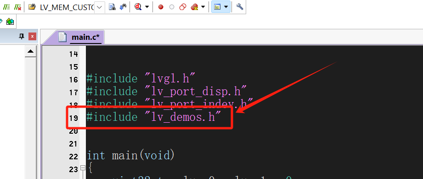Expand the debug session dropdown arrow

[x=147, y=7]
